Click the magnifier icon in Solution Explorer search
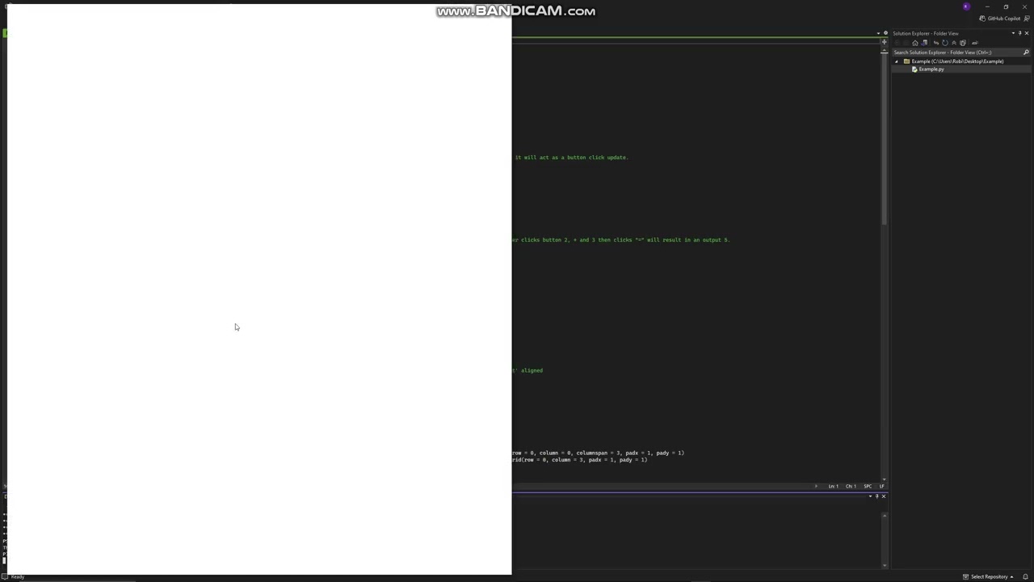 (x=1026, y=53)
